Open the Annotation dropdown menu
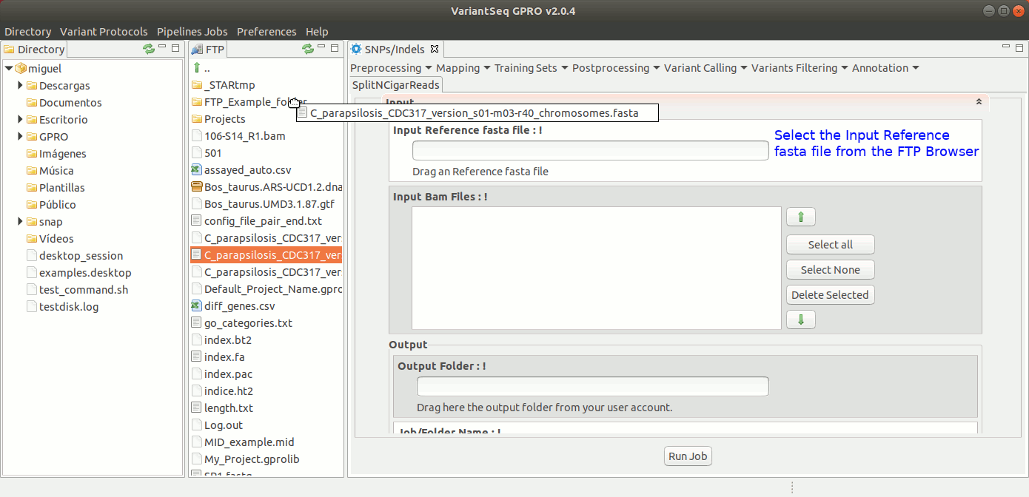This screenshot has height=497, width=1029. pos(885,68)
